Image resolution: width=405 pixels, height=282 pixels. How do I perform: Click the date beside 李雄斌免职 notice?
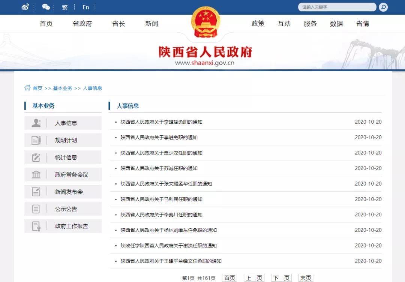click(368, 122)
